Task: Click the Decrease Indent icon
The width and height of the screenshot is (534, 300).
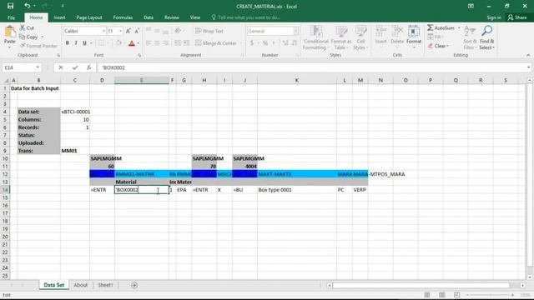Action: click(x=178, y=43)
